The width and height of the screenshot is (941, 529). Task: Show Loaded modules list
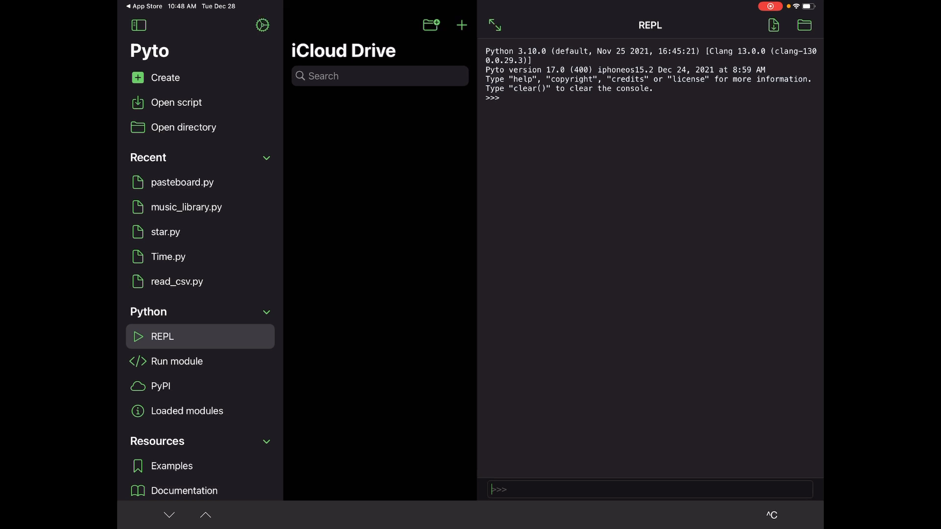pos(200,411)
